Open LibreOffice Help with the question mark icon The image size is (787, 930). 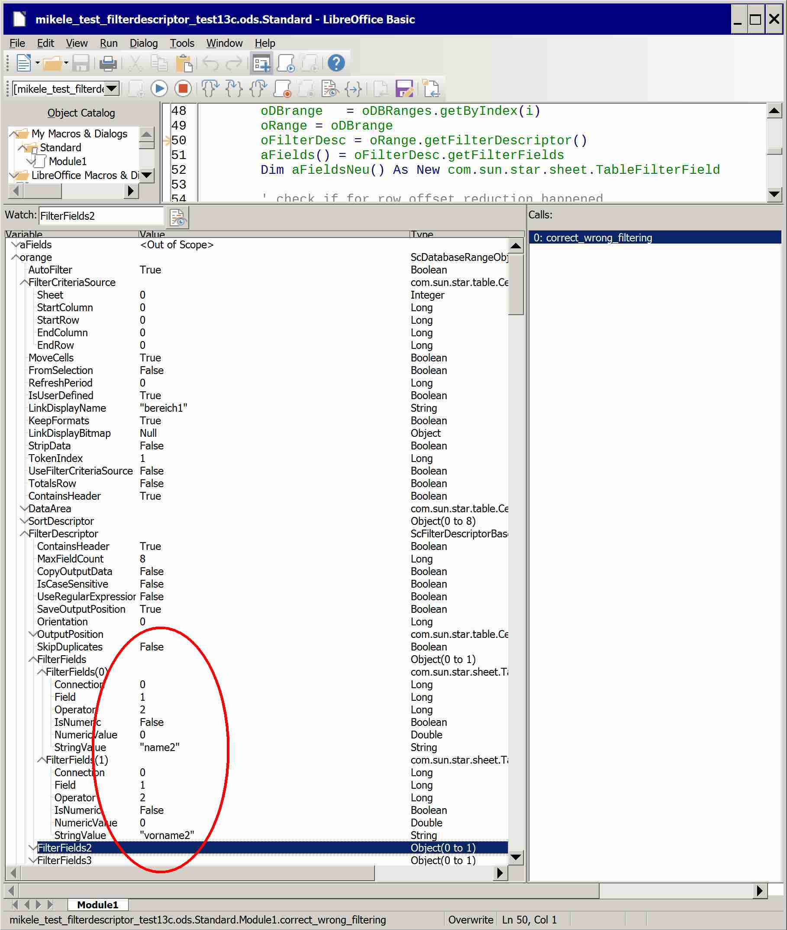pos(336,63)
